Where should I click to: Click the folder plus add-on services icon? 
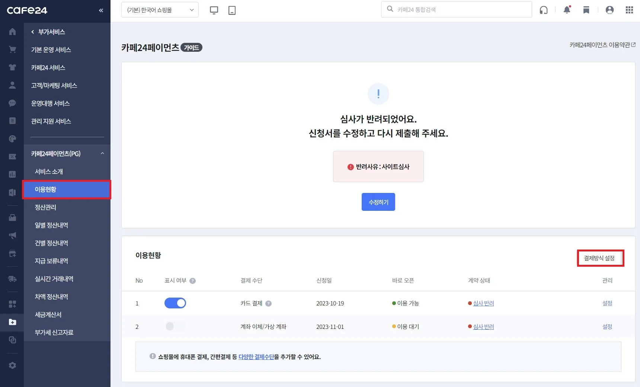(12, 322)
